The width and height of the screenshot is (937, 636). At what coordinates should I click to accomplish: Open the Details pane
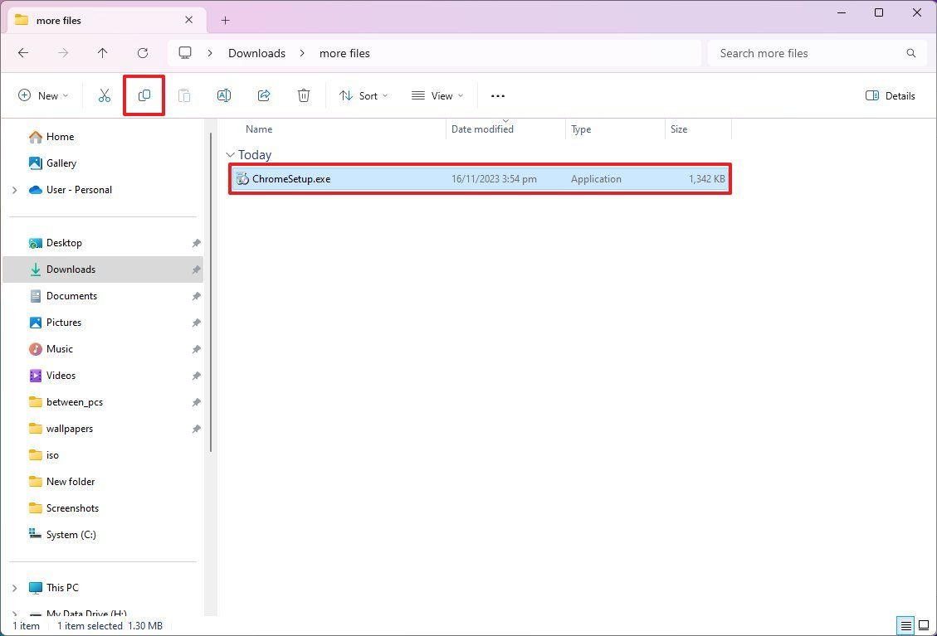(890, 95)
